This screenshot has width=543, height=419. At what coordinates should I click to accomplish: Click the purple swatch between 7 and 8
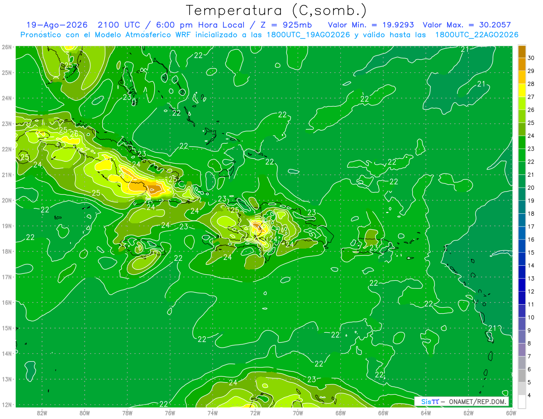[522, 350]
